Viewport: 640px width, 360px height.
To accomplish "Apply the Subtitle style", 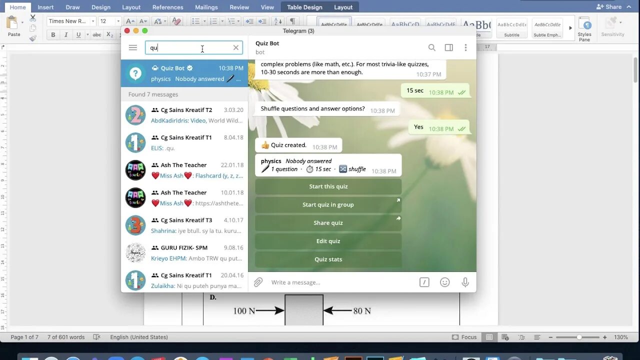I will pyautogui.click(x=511, y=28).
